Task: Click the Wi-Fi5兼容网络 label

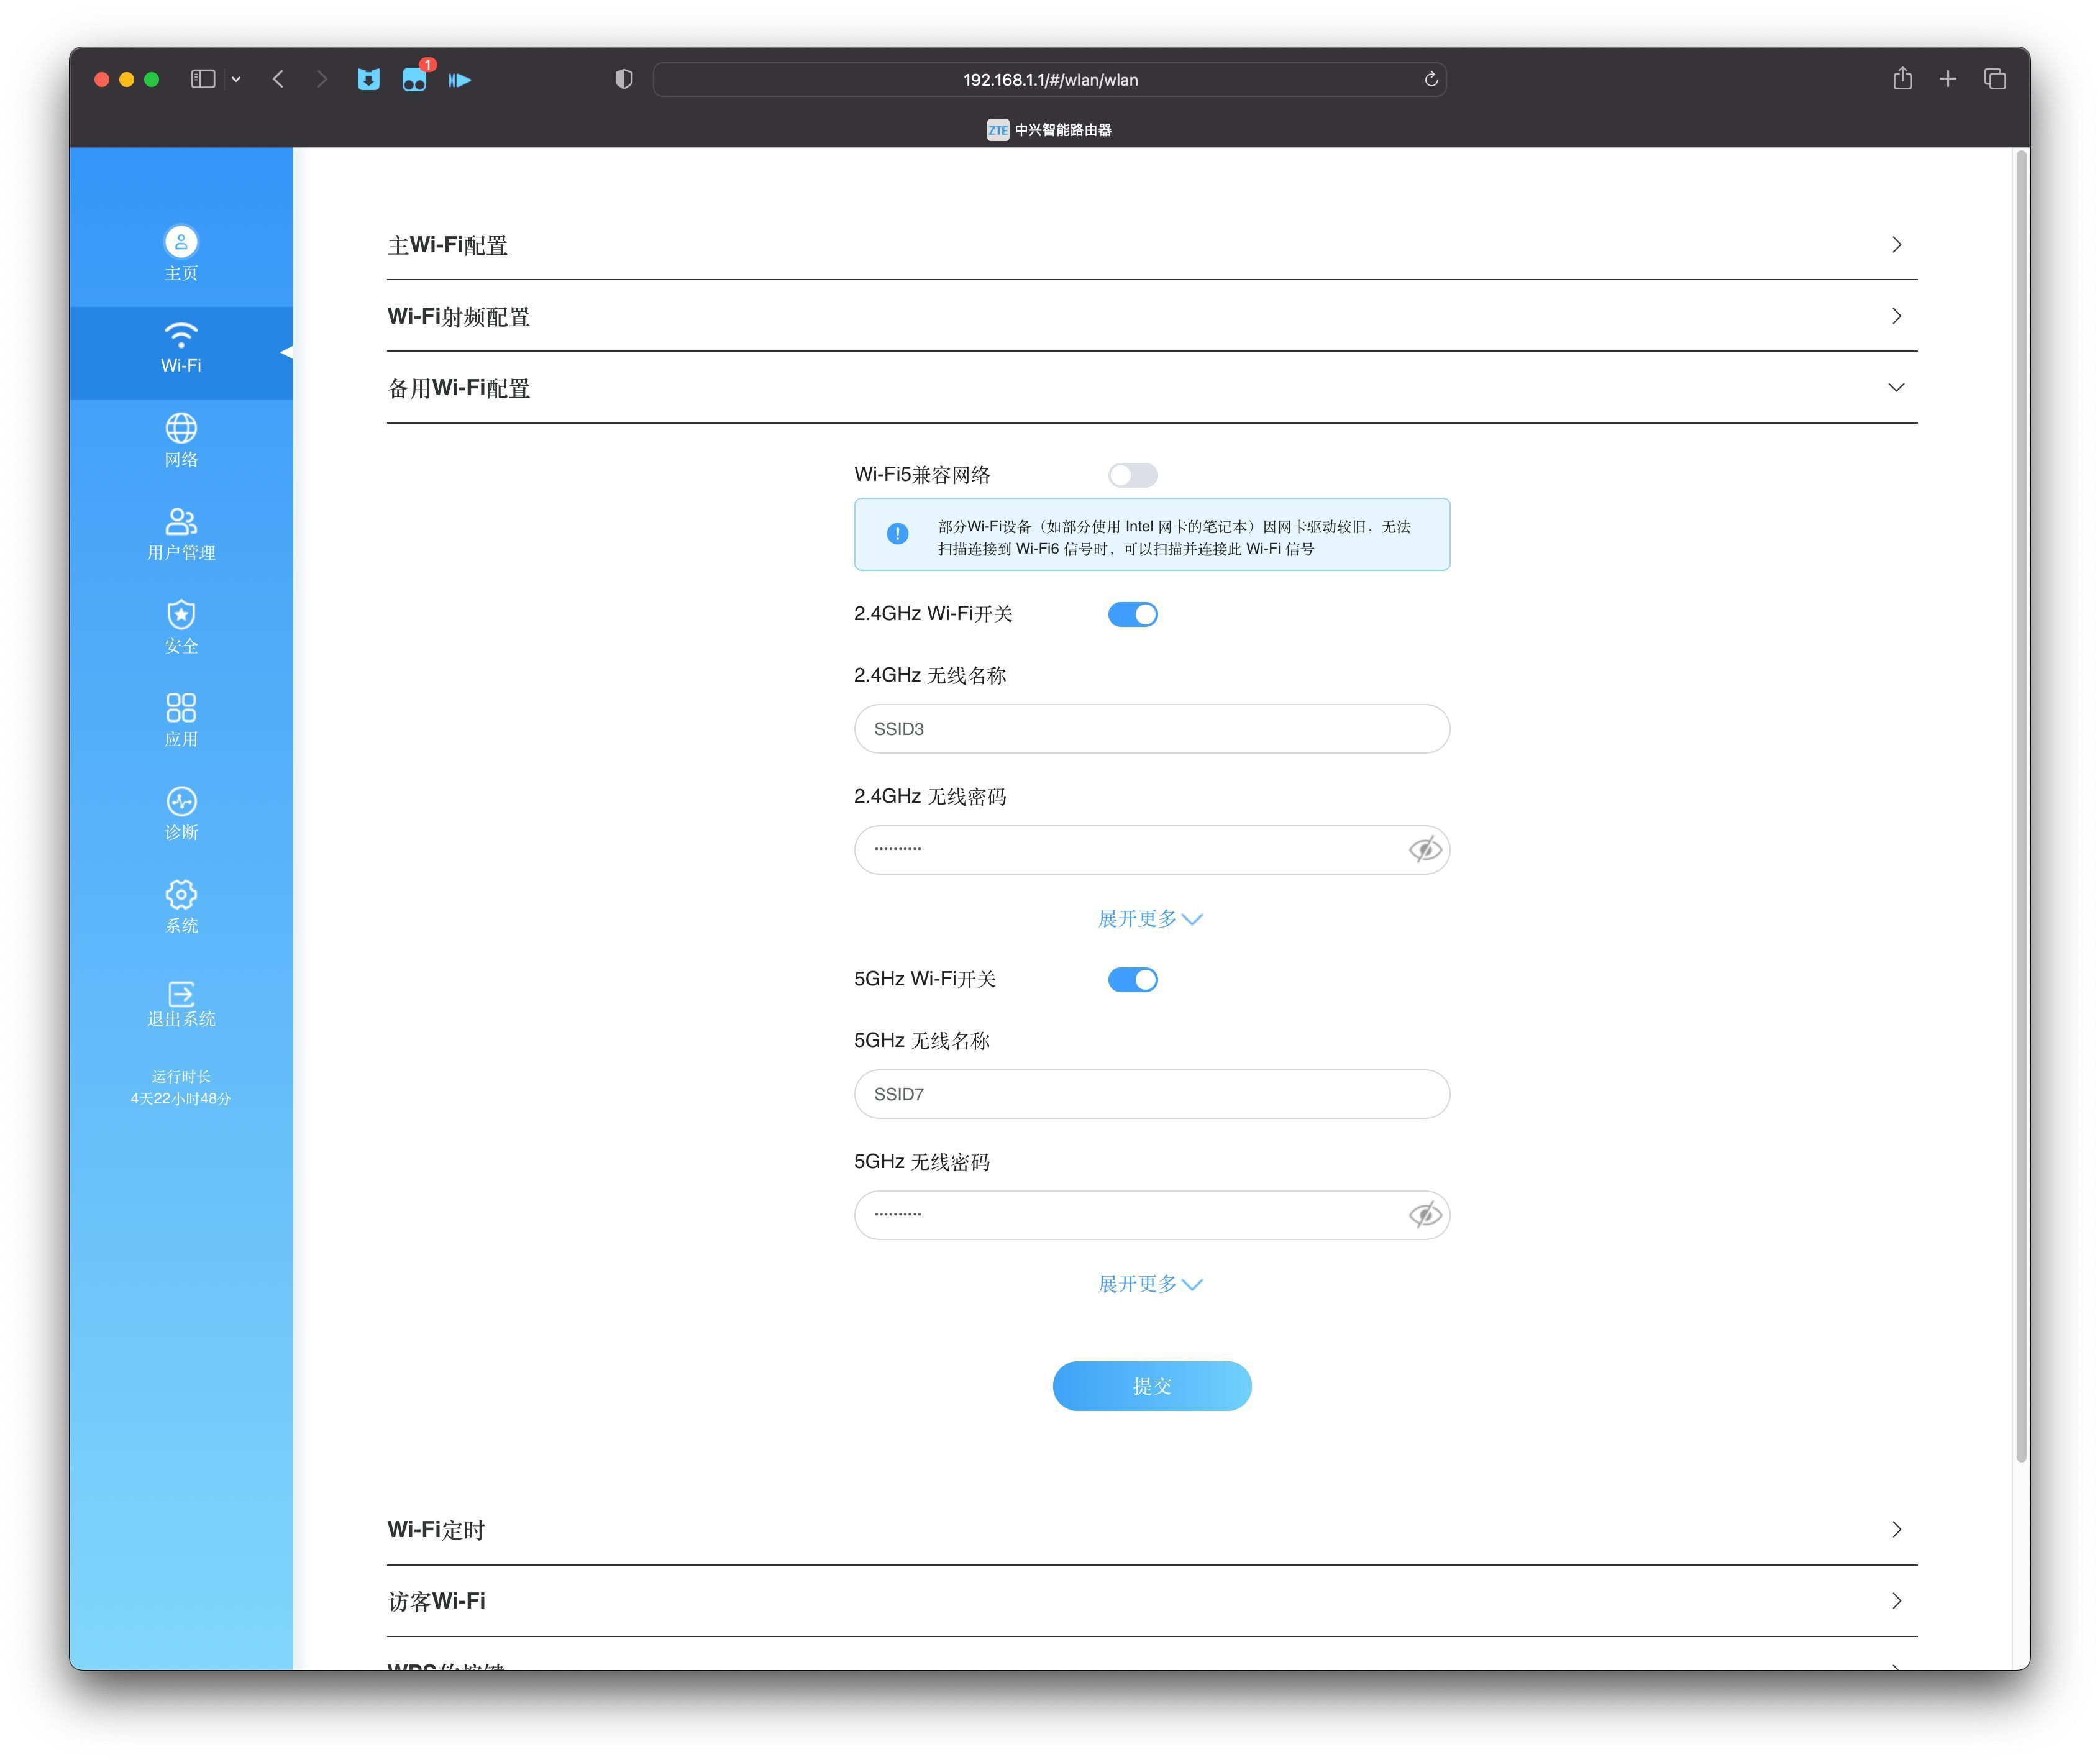Action: pos(922,474)
